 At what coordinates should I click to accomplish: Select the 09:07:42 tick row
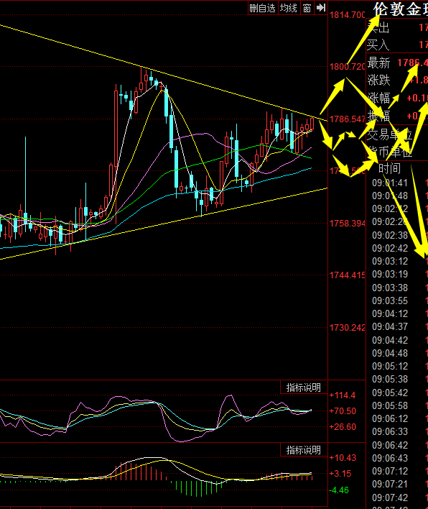click(x=400, y=497)
